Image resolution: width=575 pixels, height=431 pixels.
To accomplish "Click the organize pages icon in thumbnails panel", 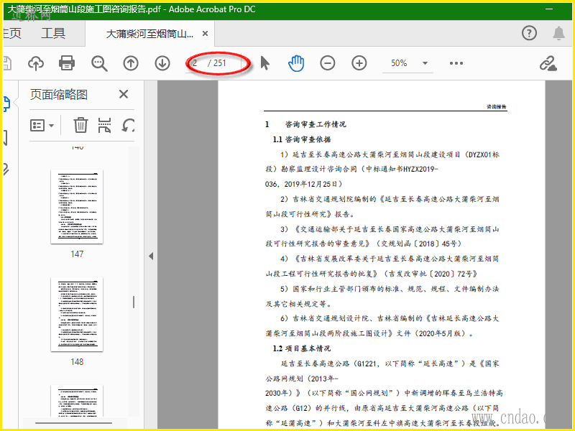I will (x=104, y=125).
